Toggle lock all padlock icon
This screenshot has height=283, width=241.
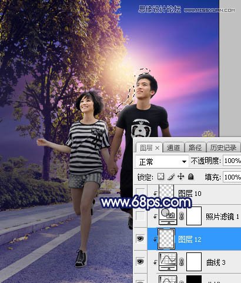tap(190, 177)
